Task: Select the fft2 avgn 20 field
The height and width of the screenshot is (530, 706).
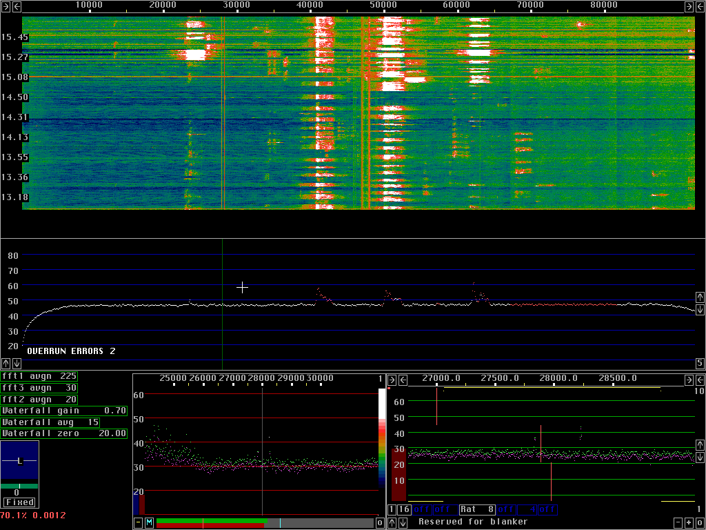Action: point(39,400)
